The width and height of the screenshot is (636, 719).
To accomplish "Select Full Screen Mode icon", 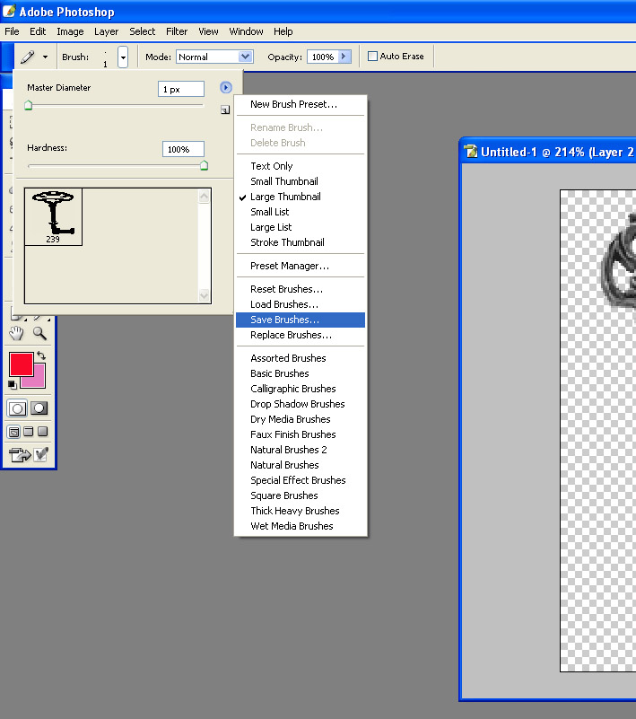I will 43,431.
